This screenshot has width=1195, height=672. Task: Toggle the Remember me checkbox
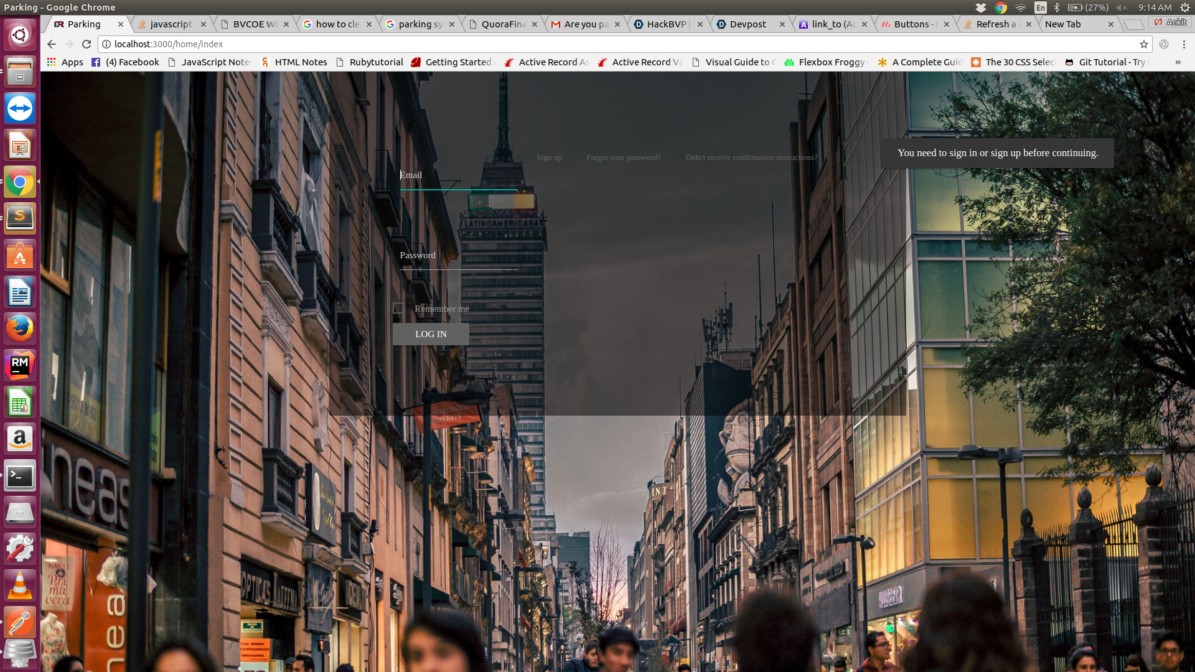(x=398, y=309)
